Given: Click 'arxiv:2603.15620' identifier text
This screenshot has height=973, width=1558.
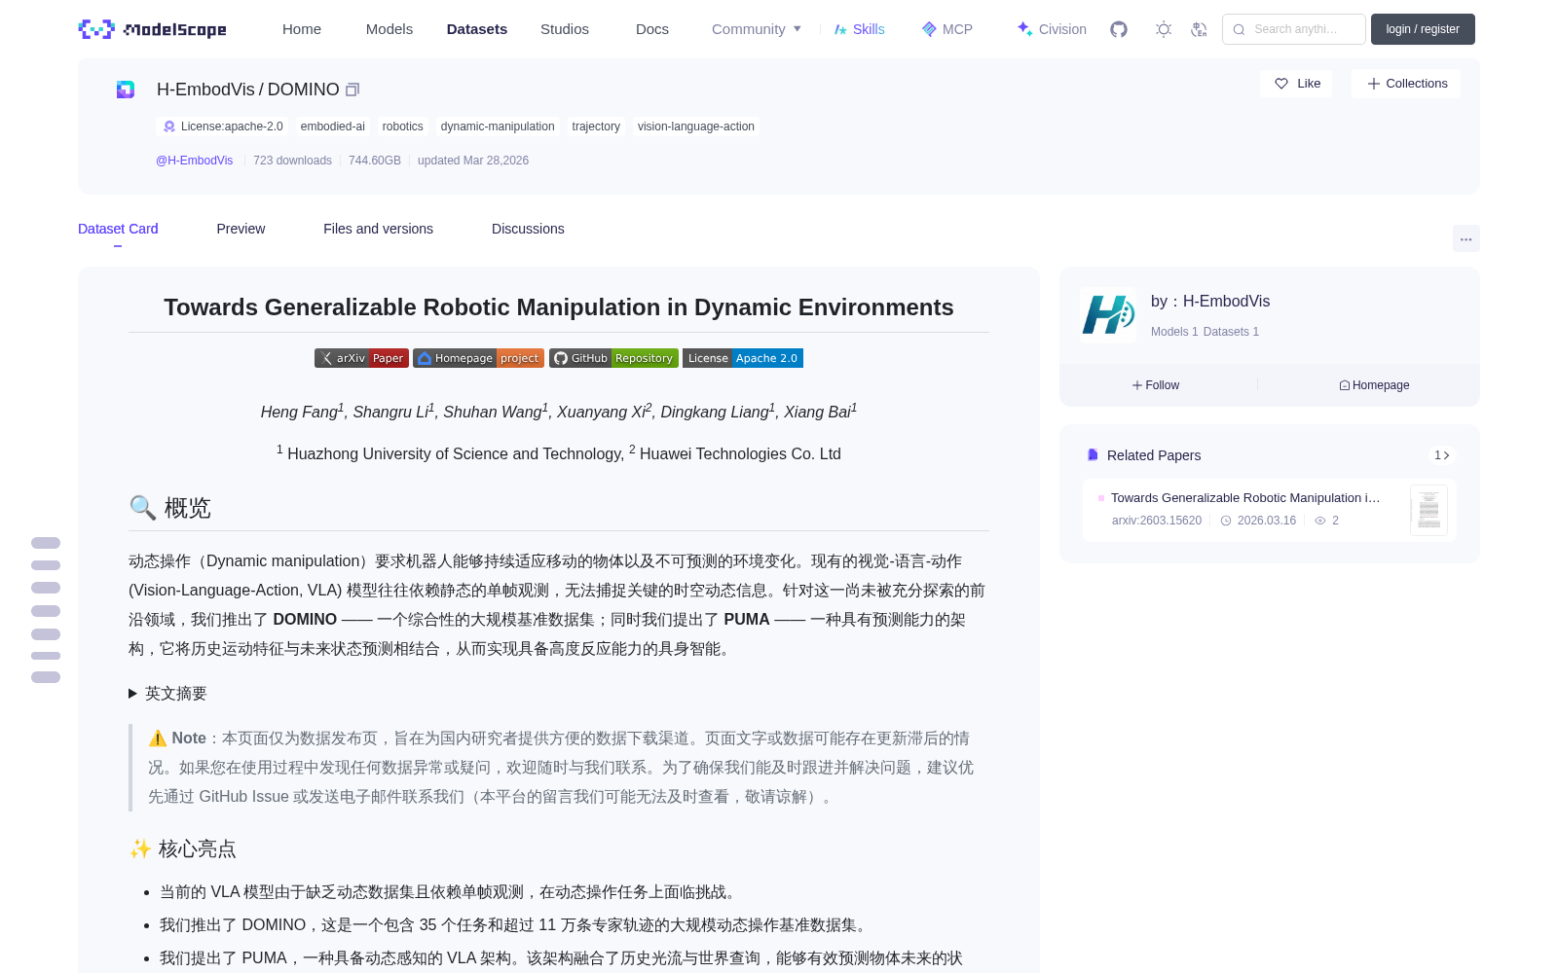Looking at the screenshot, I should point(1157,521).
